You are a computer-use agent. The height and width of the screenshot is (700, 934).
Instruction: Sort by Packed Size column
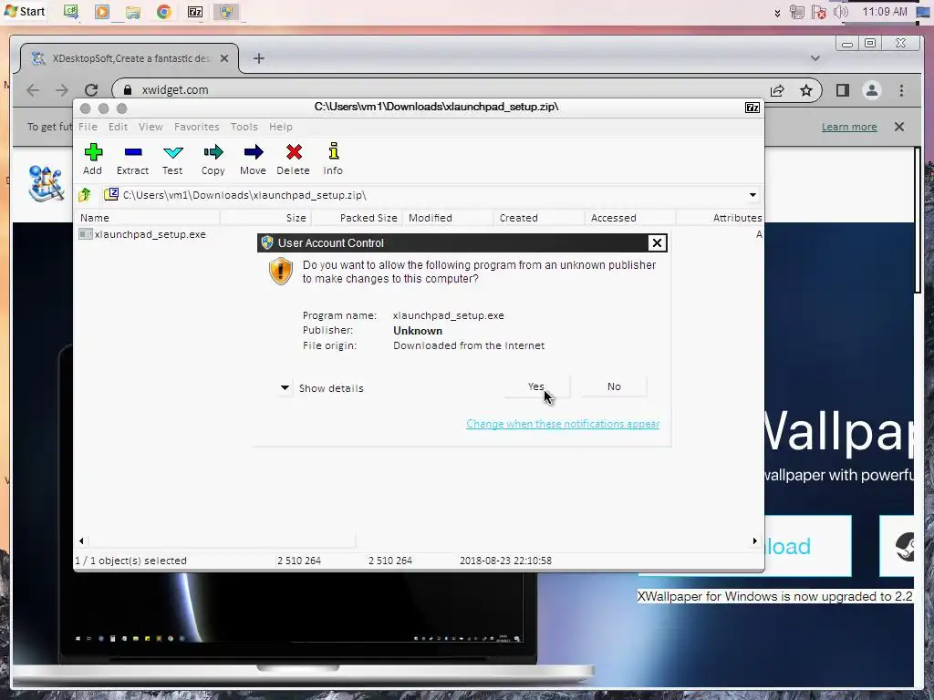(x=357, y=218)
